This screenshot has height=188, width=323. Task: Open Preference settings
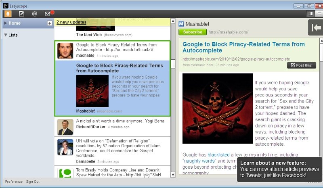14,182
